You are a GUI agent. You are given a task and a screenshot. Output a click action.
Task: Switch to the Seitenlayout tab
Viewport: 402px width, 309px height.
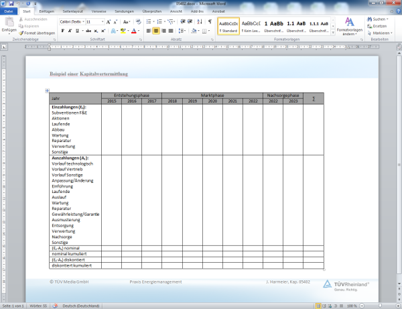click(x=72, y=11)
